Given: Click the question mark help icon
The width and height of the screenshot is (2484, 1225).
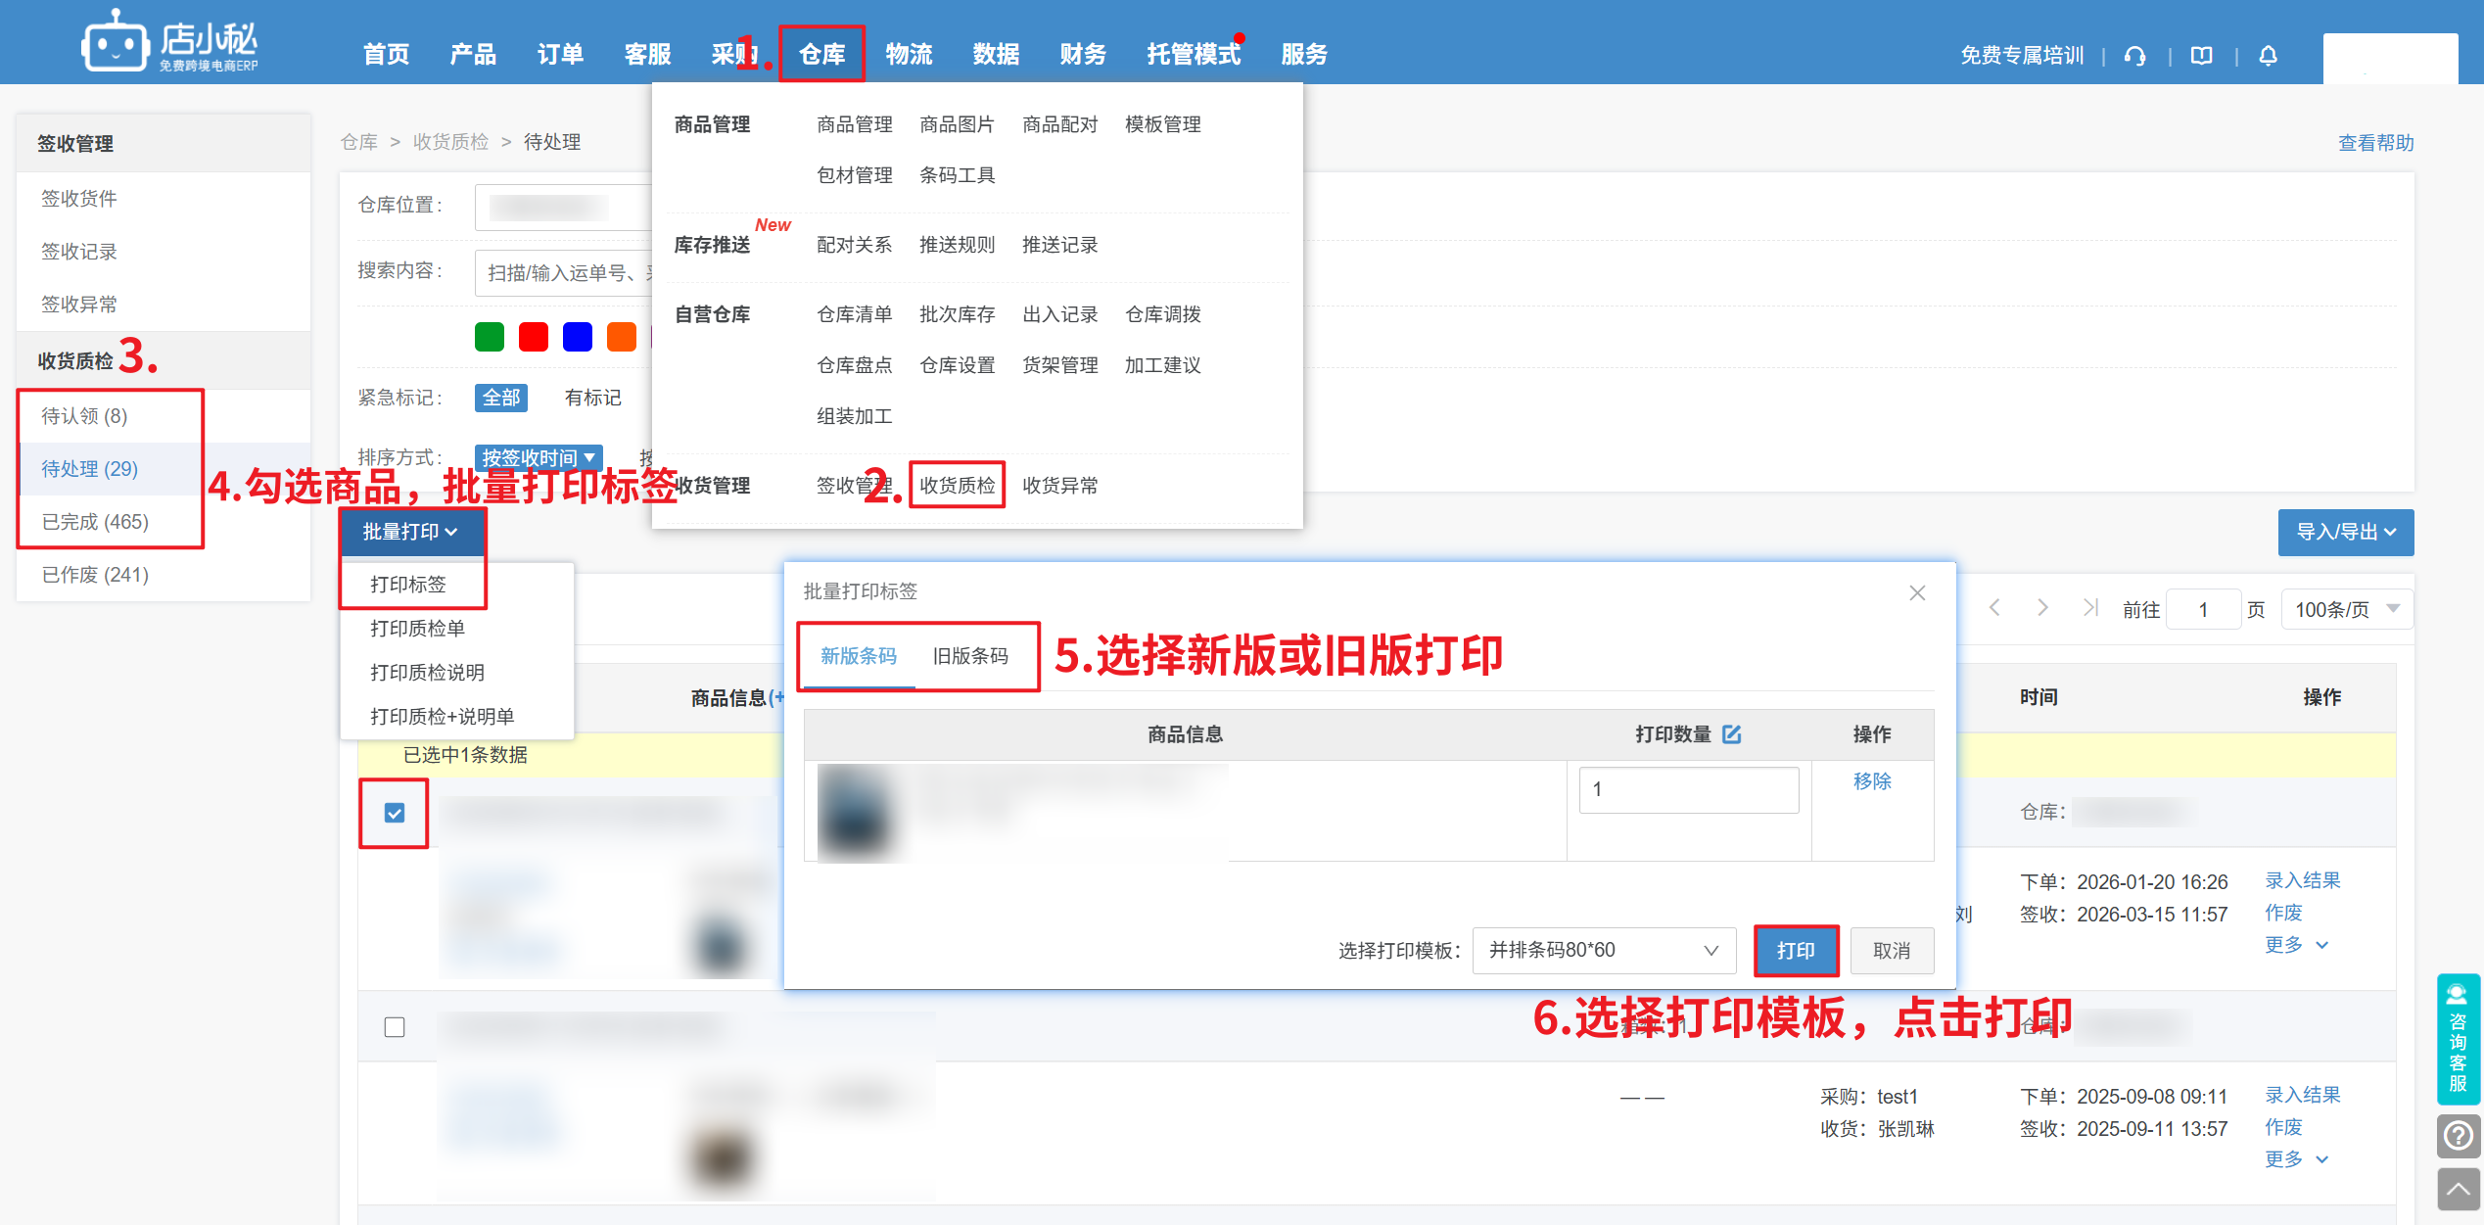Looking at the screenshot, I should (2458, 1136).
